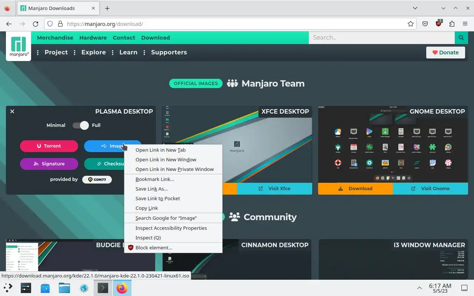Viewport: 474px width, 296px height.
Task: Open the Hardware link
Action: (x=93, y=38)
